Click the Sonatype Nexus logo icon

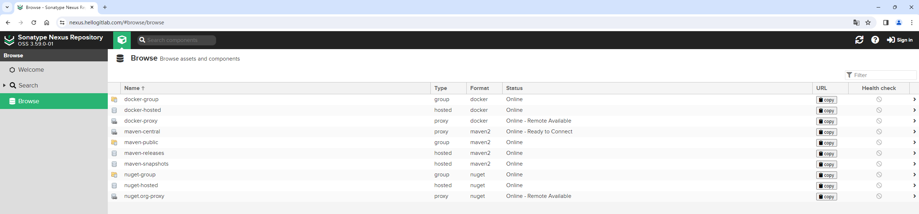[9, 40]
